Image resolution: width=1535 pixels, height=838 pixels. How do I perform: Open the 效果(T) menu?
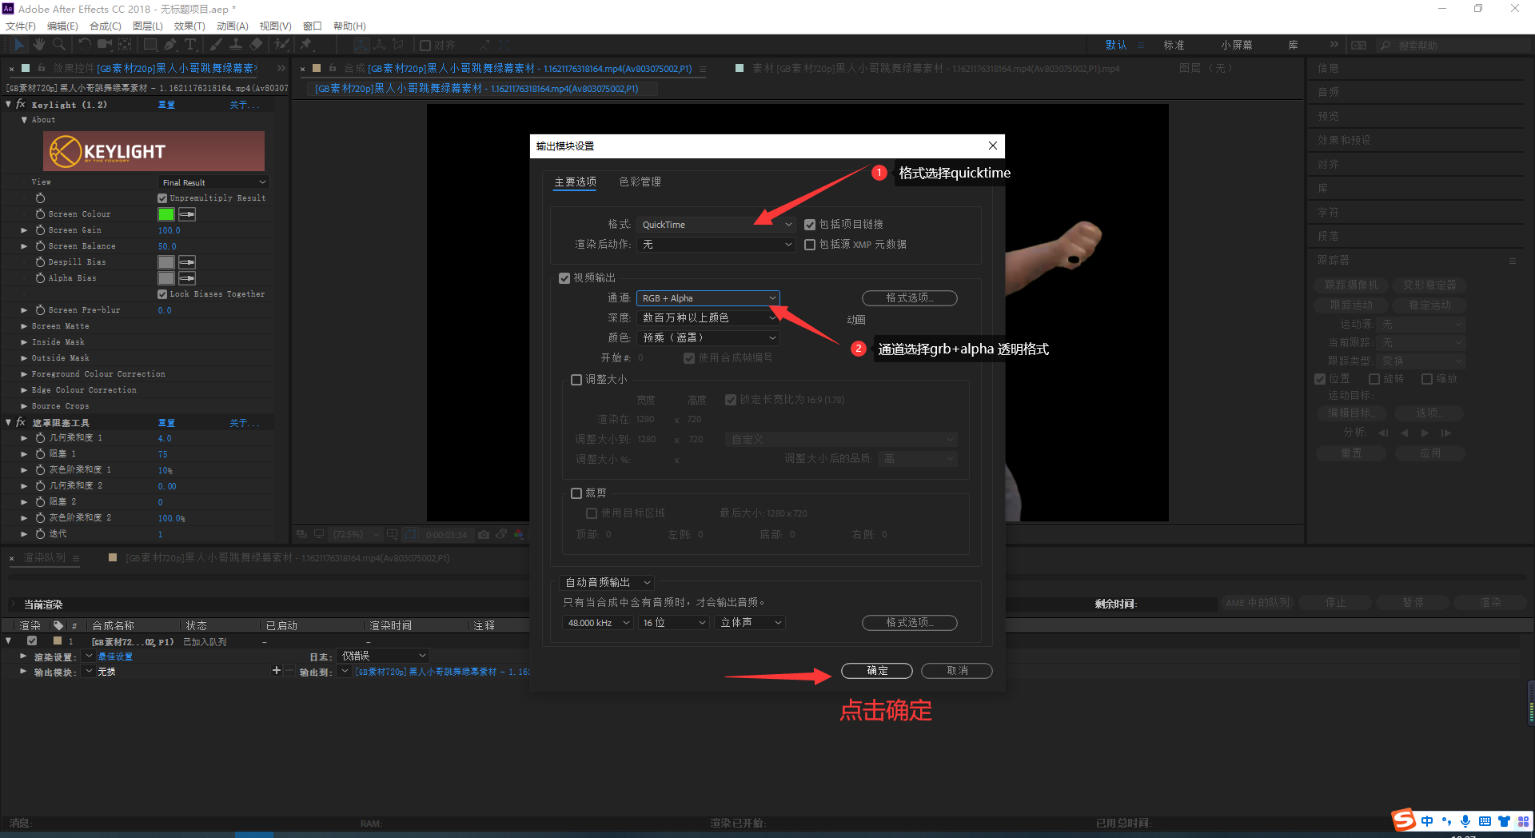(x=189, y=26)
